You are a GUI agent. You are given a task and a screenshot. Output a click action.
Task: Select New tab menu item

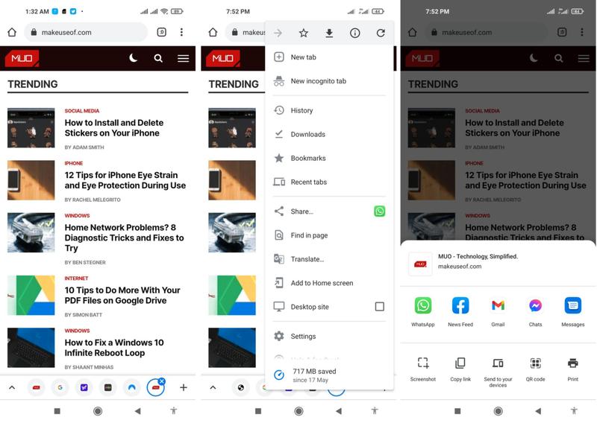pos(329,57)
